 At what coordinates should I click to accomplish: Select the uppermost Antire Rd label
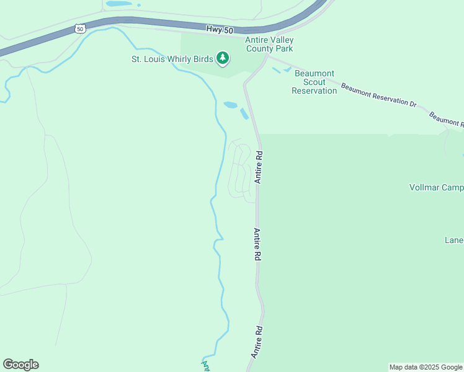(x=258, y=167)
